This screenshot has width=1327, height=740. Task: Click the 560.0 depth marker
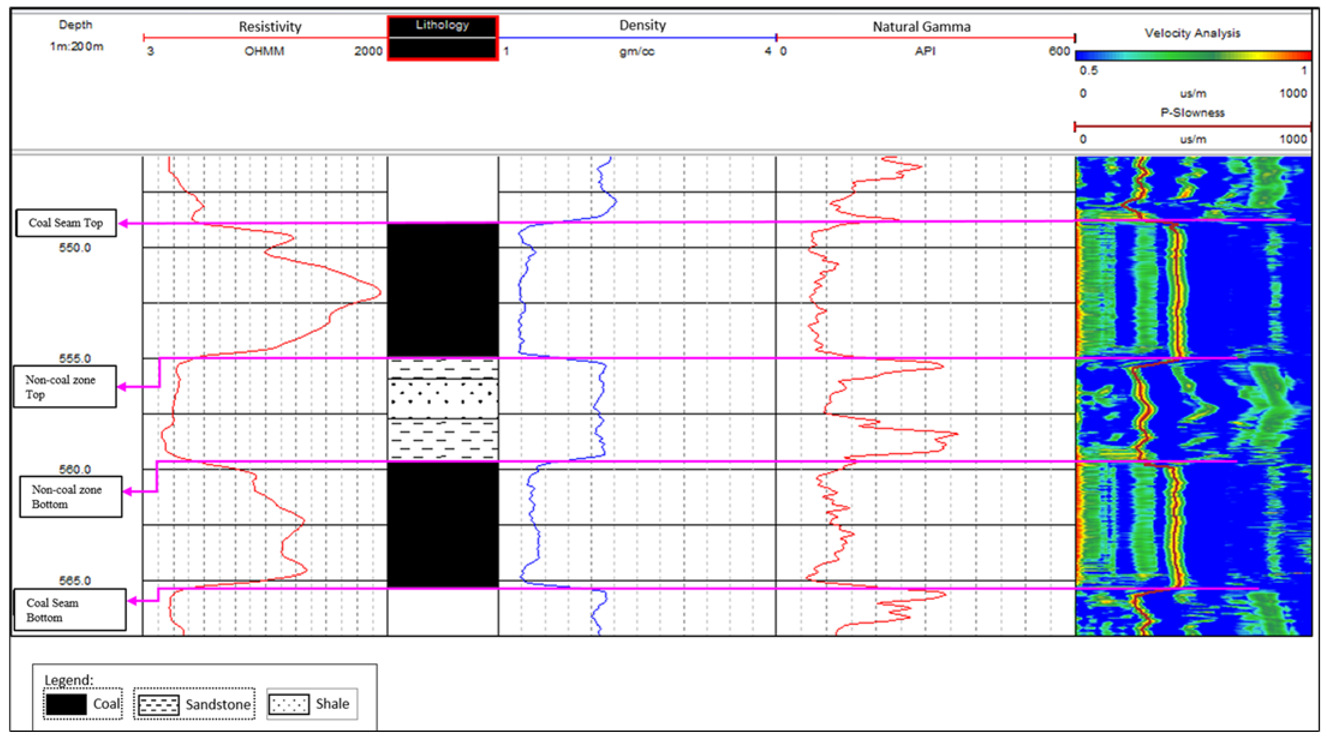[x=75, y=469]
